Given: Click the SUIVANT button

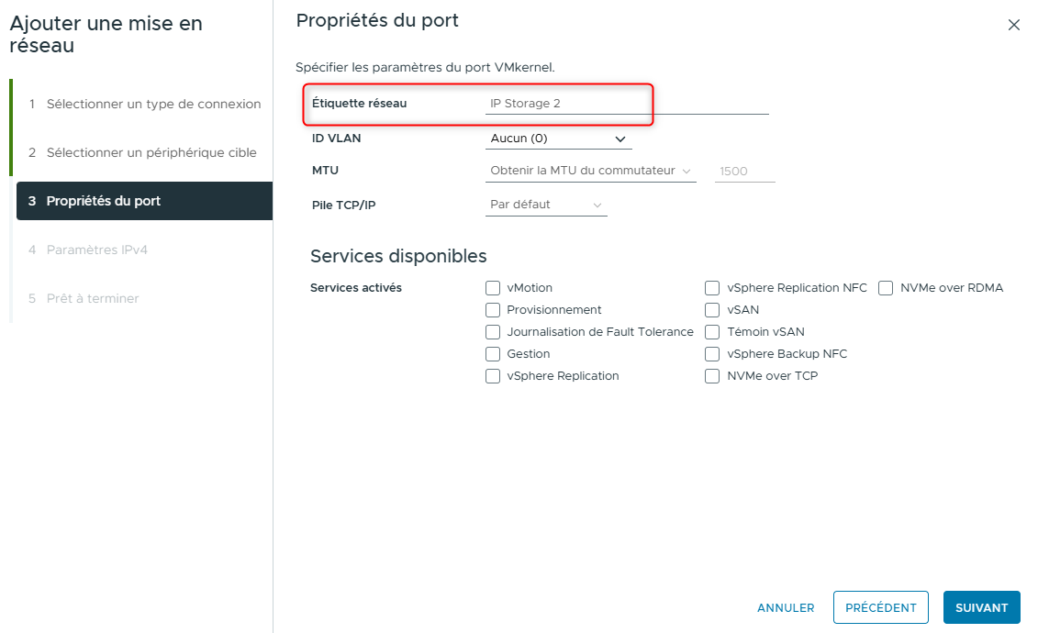Looking at the screenshot, I should tap(981, 607).
